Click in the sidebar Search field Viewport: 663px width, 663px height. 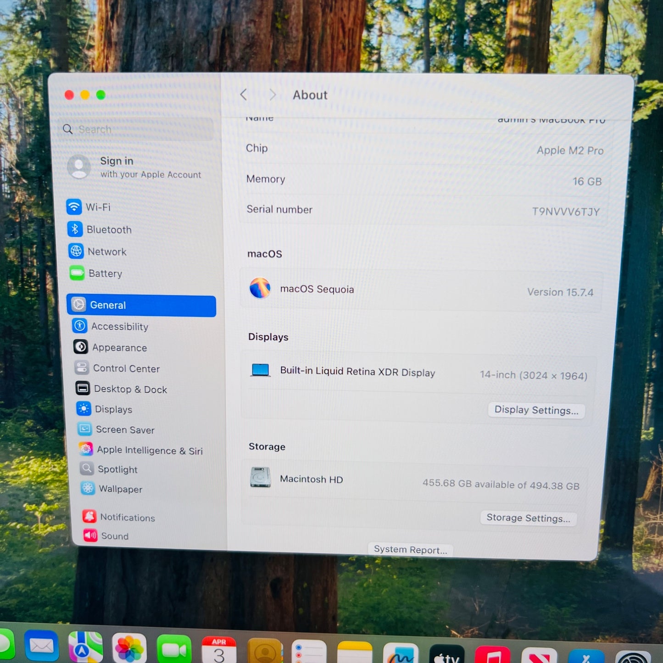tap(138, 129)
